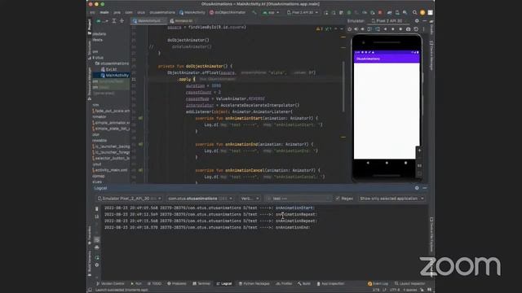Image resolution: width=522 pixels, height=293 pixels.
Task: Open the Pixel 2 API 30 device dropdown in toolbar
Action: point(303,13)
